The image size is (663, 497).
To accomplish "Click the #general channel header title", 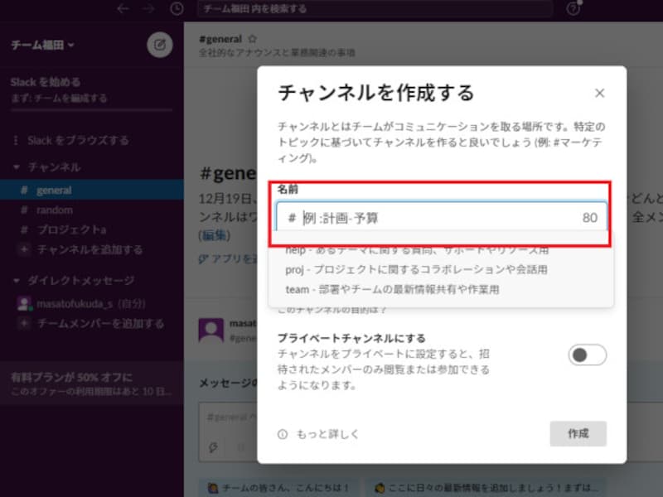I will point(220,39).
